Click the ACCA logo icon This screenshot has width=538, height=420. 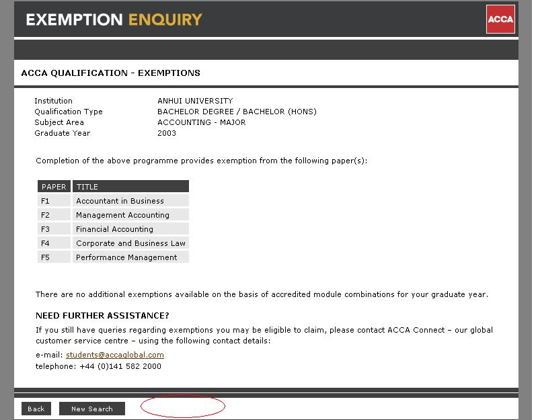coord(500,19)
